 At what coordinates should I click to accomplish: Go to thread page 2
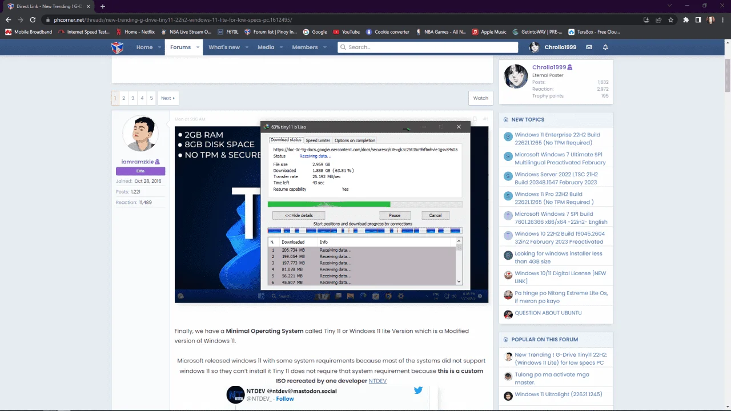(123, 98)
